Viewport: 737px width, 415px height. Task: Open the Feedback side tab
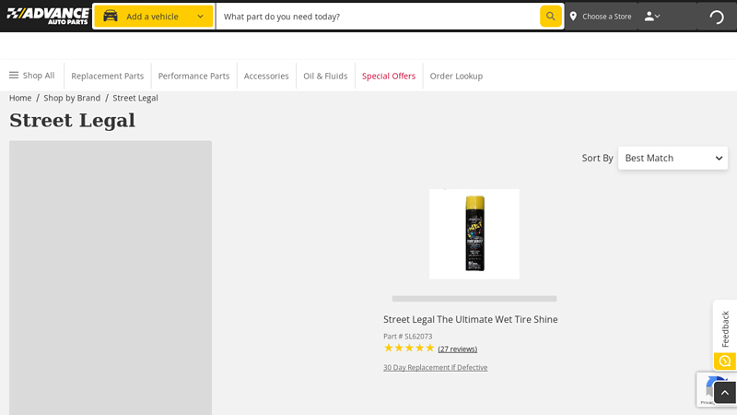[725, 329]
